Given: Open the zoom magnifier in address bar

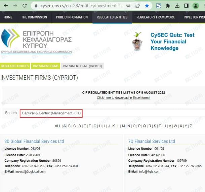Looking at the screenshot, I should (x=128, y=6).
